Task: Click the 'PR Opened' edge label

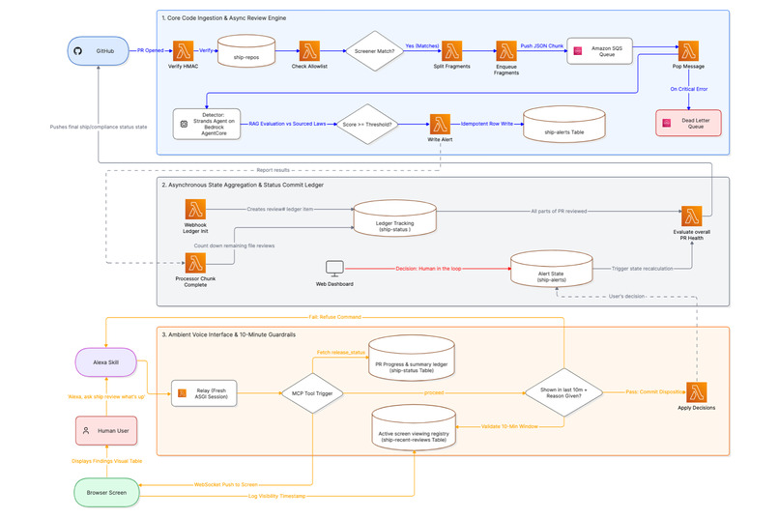Action: click(x=151, y=50)
